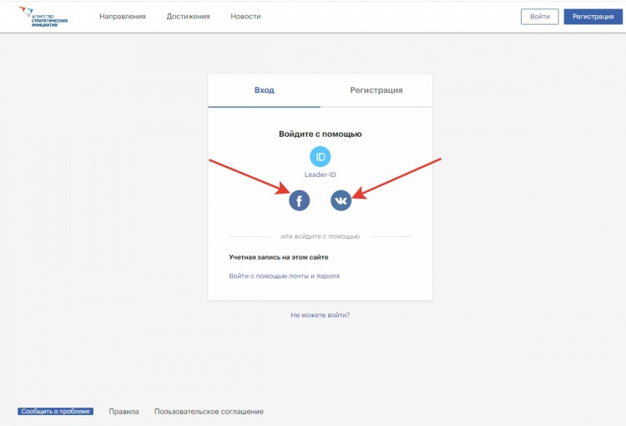The image size is (626, 426).
Task: Click the round Leader-ID icon
Action: click(321, 156)
